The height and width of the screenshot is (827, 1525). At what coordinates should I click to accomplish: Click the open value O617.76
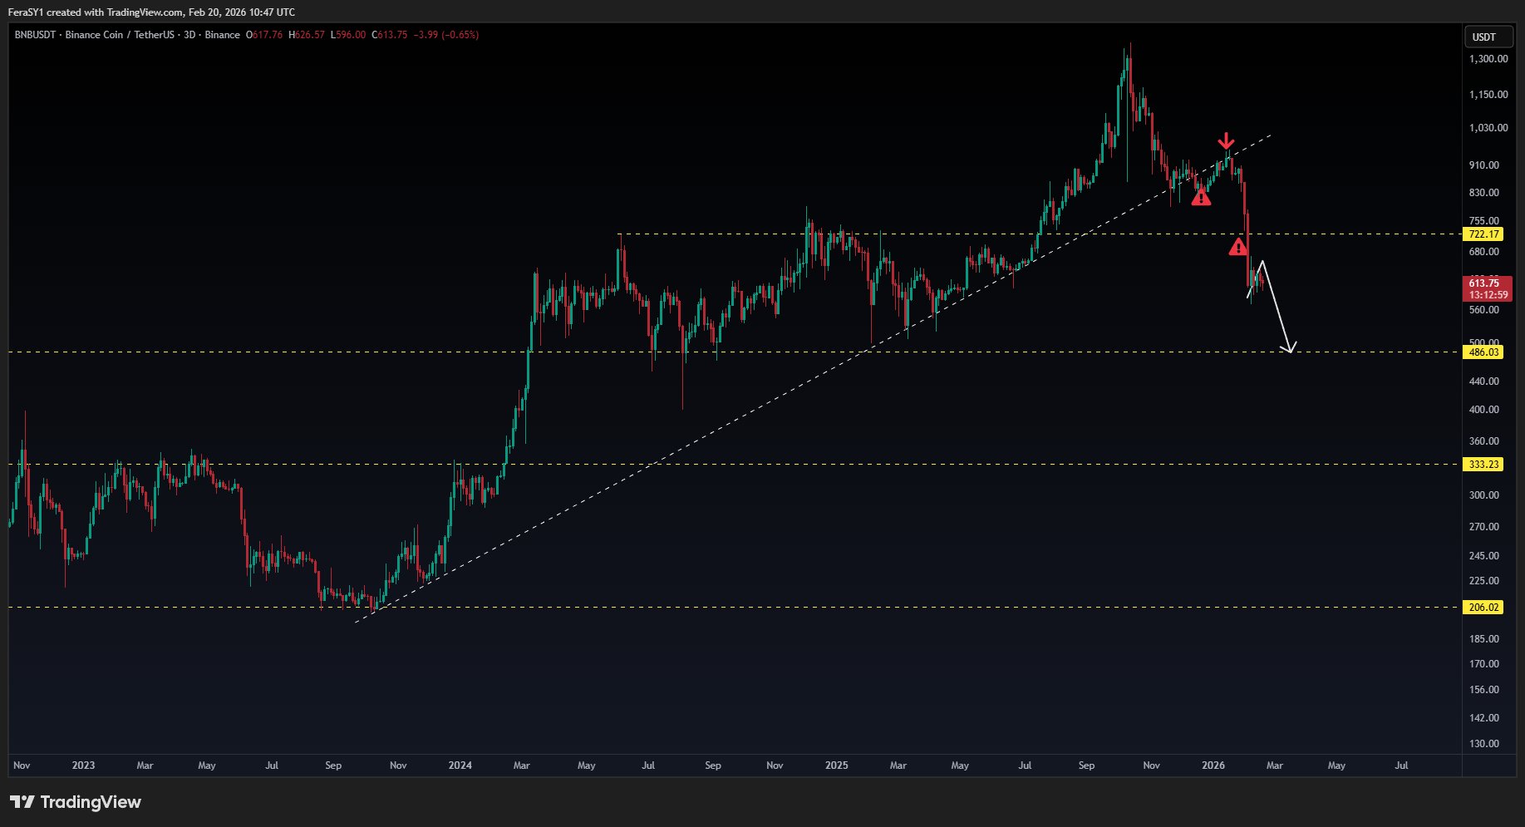(264, 35)
